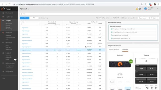The width and height of the screenshot is (161, 90).
Task: Select the right 22 TB drive pack
Action: pyautogui.click(x=151, y=75)
